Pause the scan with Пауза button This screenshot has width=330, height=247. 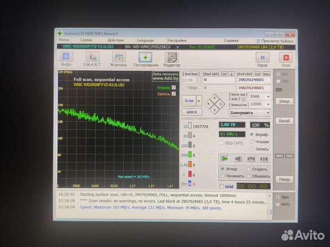coord(262,59)
